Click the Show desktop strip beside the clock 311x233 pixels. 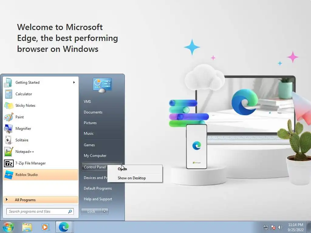tap(309, 227)
